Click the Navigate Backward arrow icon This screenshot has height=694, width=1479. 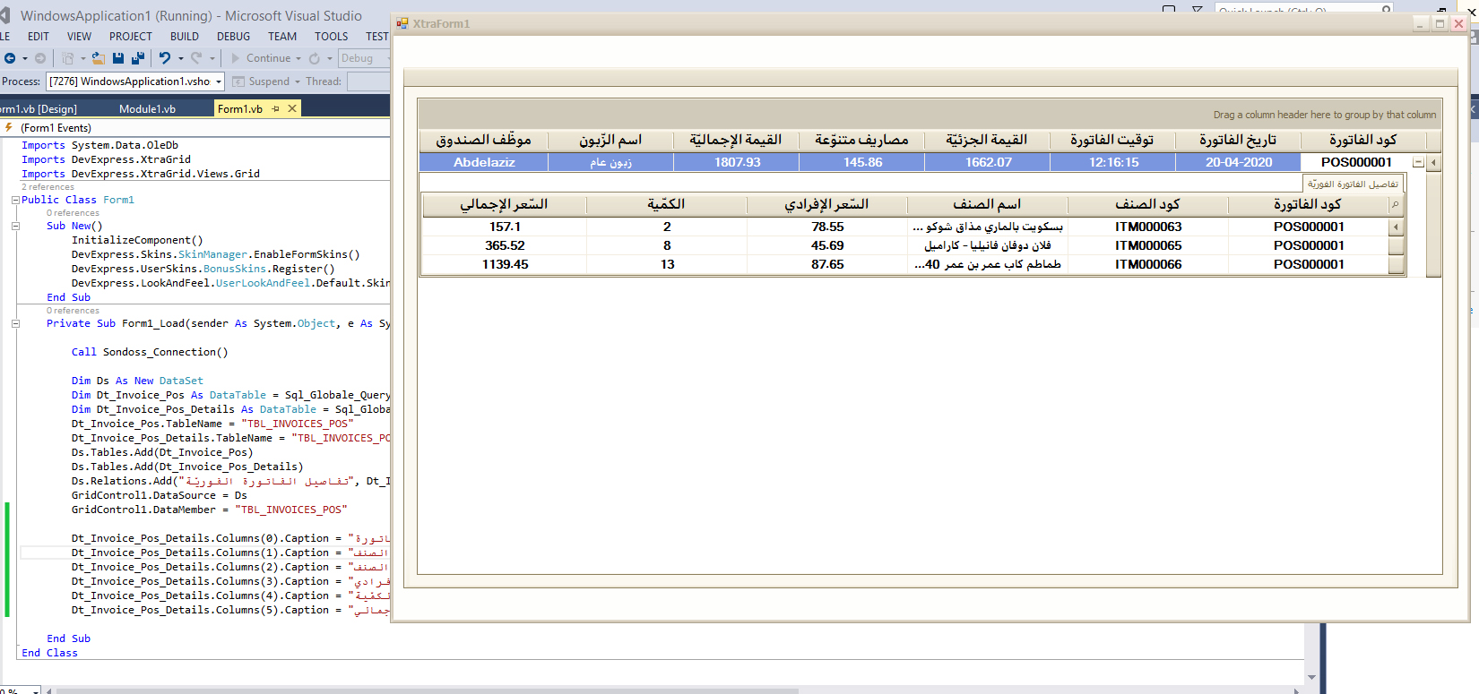(10, 58)
